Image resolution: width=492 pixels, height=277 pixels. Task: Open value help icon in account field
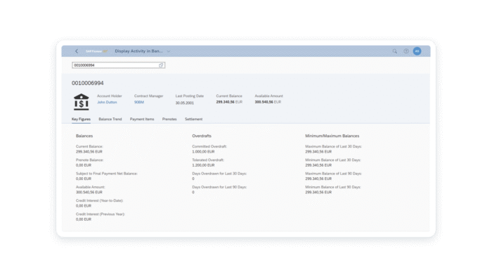pos(161,65)
